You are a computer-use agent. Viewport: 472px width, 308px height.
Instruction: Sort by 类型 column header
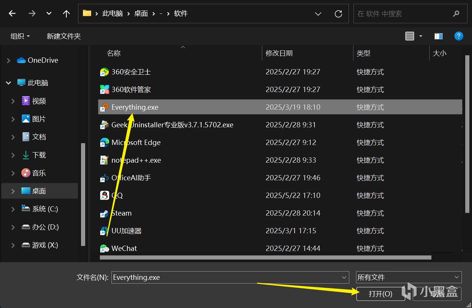click(x=364, y=53)
